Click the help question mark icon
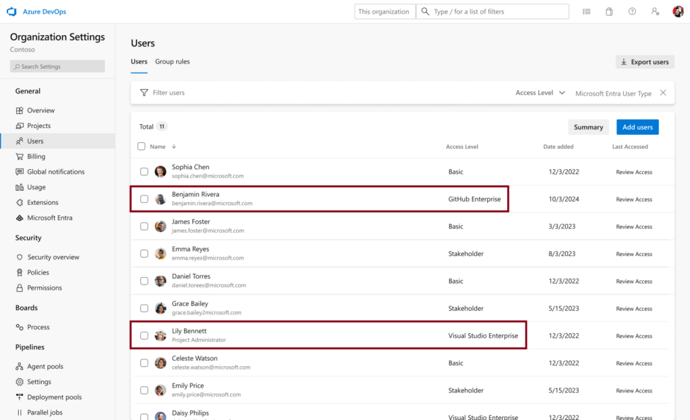Viewport: 690px width, 420px height. click(632, 11)
